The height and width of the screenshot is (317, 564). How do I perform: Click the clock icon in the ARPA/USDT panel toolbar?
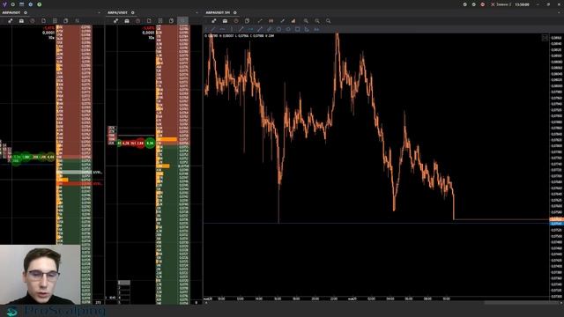138,21
